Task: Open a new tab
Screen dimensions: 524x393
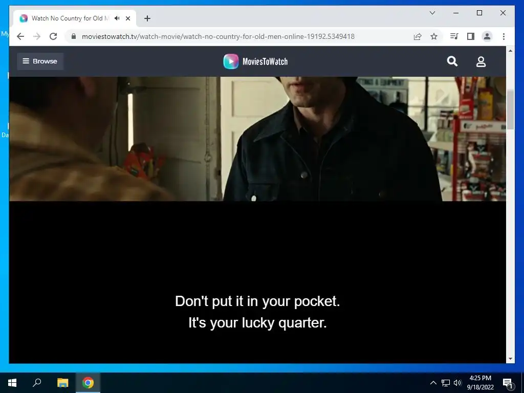Action: click(x=147, y=18)
